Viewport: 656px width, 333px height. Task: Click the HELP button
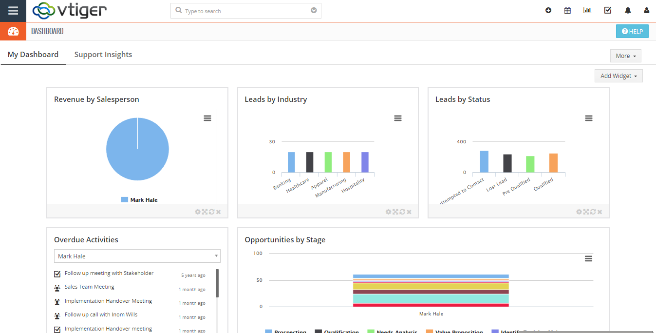[x=632, y=31]
